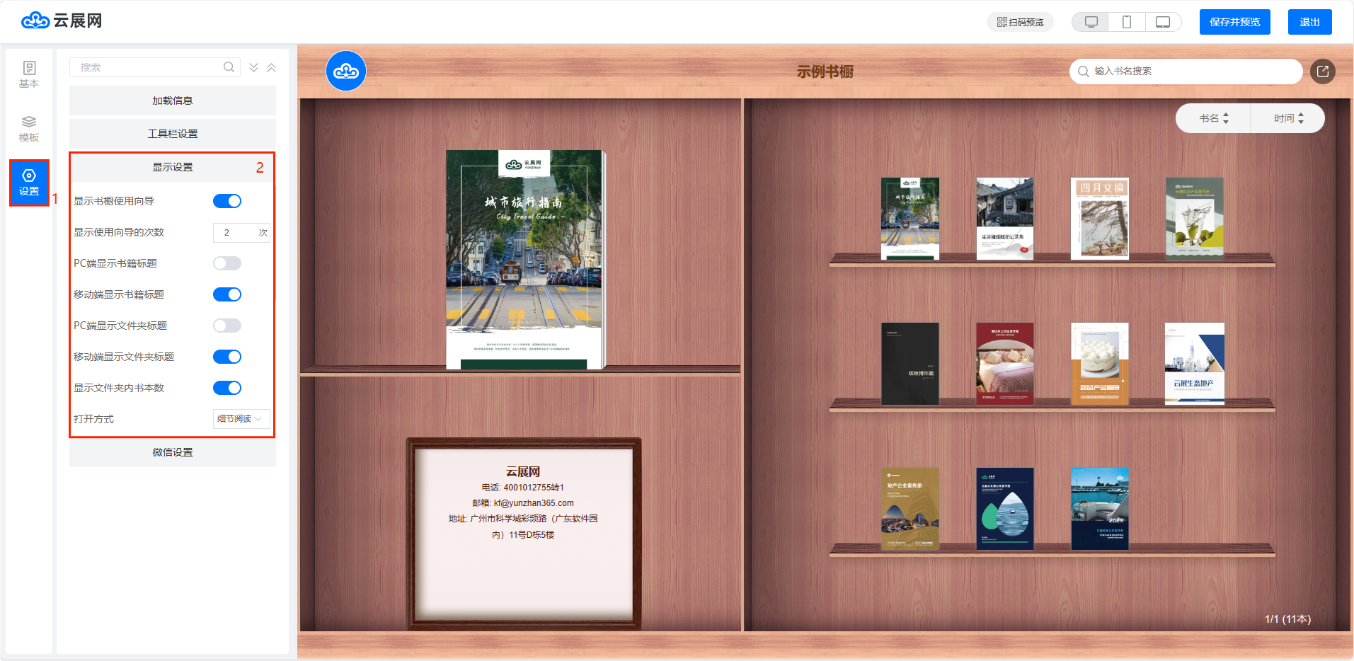Image resolution: width=1354 pixels, height=661 pixels.
Task: Open the 模板 sidebar tab
Action: 29,128
